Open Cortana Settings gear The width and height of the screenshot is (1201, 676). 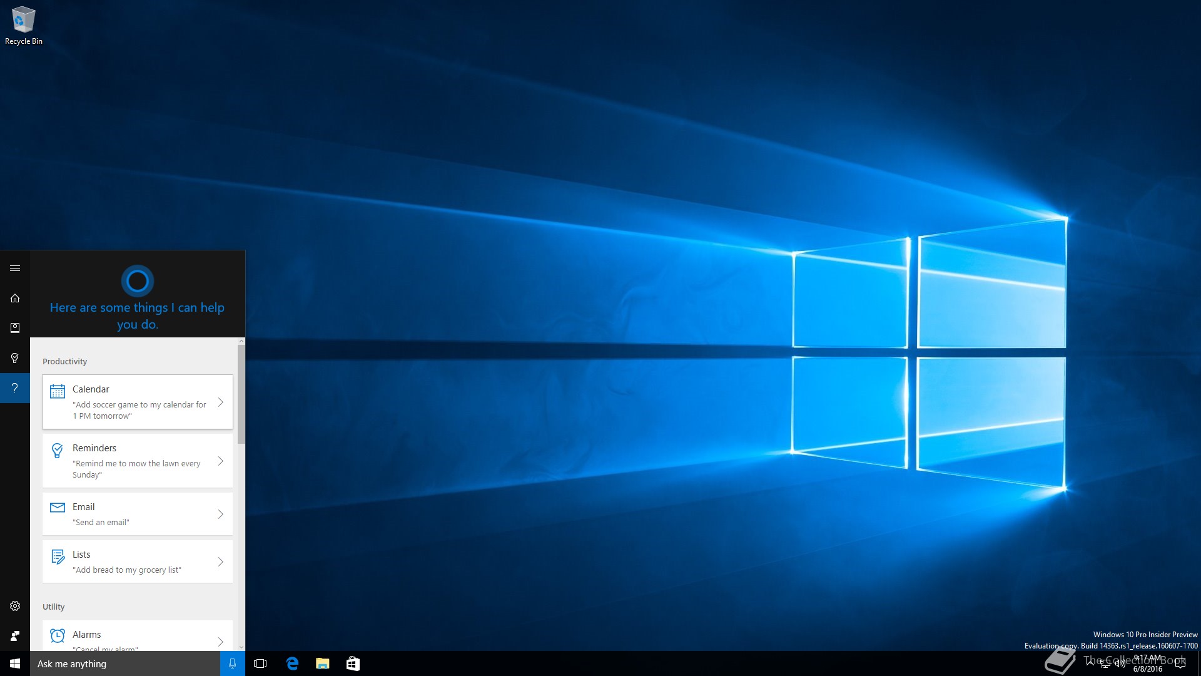point(15,606)
